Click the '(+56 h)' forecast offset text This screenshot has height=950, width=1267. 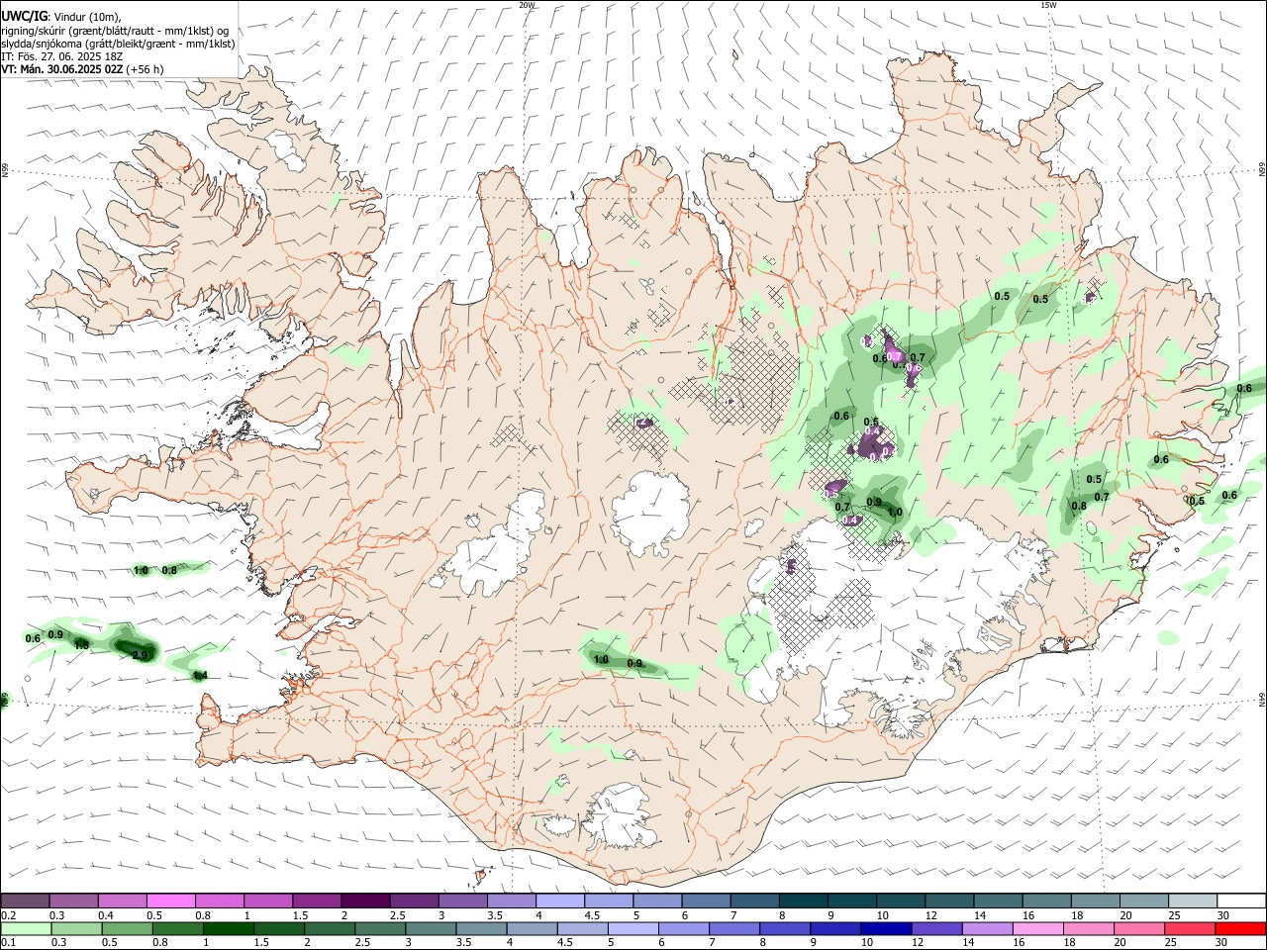[x=146, y=69]
